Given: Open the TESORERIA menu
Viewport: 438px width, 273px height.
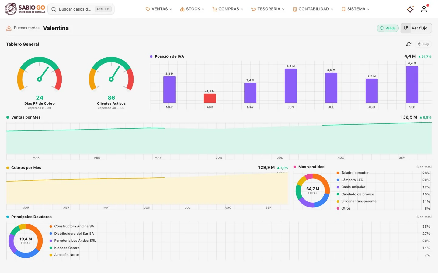Looking at the screenshot, I should pyautogui.click(x=268, y=9).
